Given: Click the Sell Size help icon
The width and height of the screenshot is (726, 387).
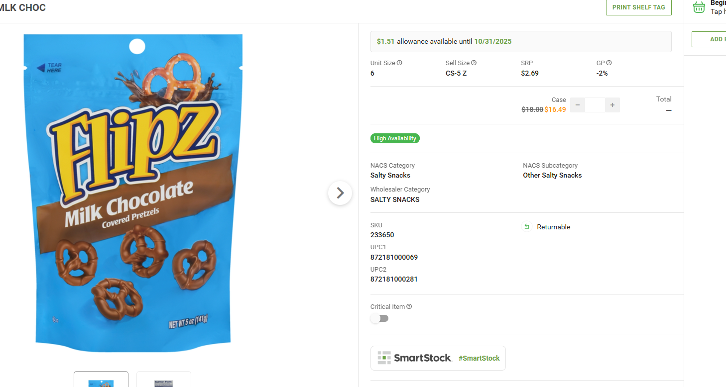Looking at the screenshot, I should 474,63.
